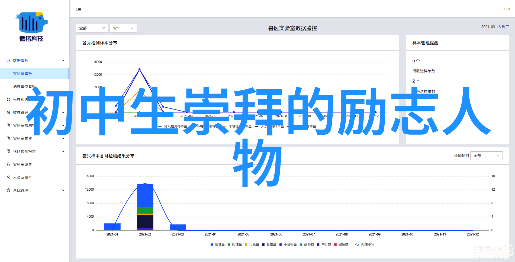The image size is (515, 262).
Task: Click the 系统管理 gear icon
Action: pyautogui.click(x=8, y=190)
